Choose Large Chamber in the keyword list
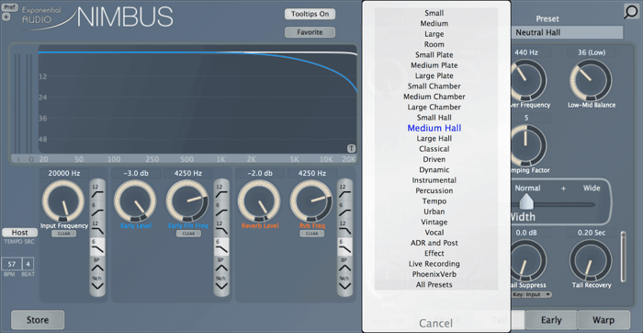This screenshot has height=333, width=643. pyautogui.click(x=434, y=108)
